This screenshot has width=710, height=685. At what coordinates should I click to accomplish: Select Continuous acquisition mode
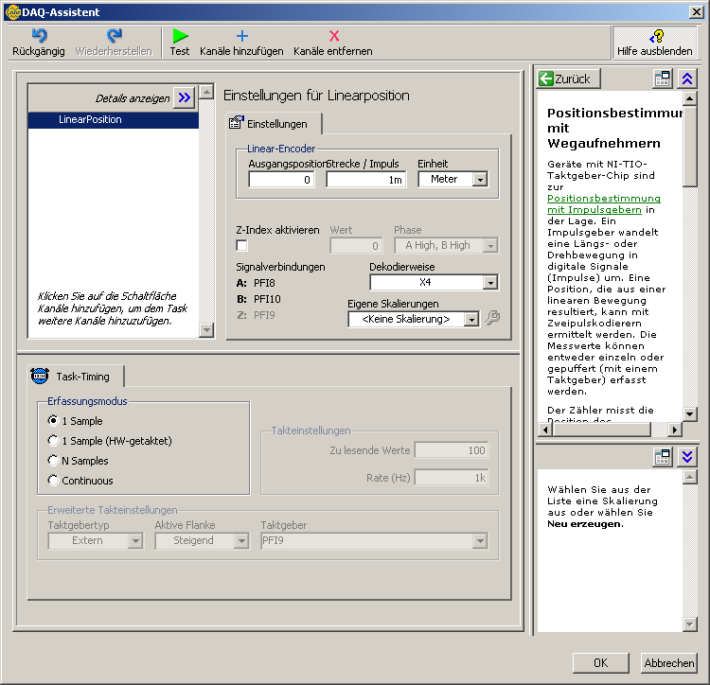point(53,480)
